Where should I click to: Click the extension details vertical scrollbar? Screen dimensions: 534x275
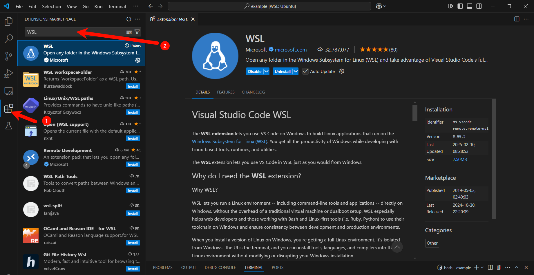[x=415, y=113]
